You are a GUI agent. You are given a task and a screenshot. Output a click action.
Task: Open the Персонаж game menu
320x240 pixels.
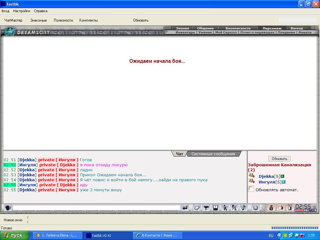click(272, 28)
